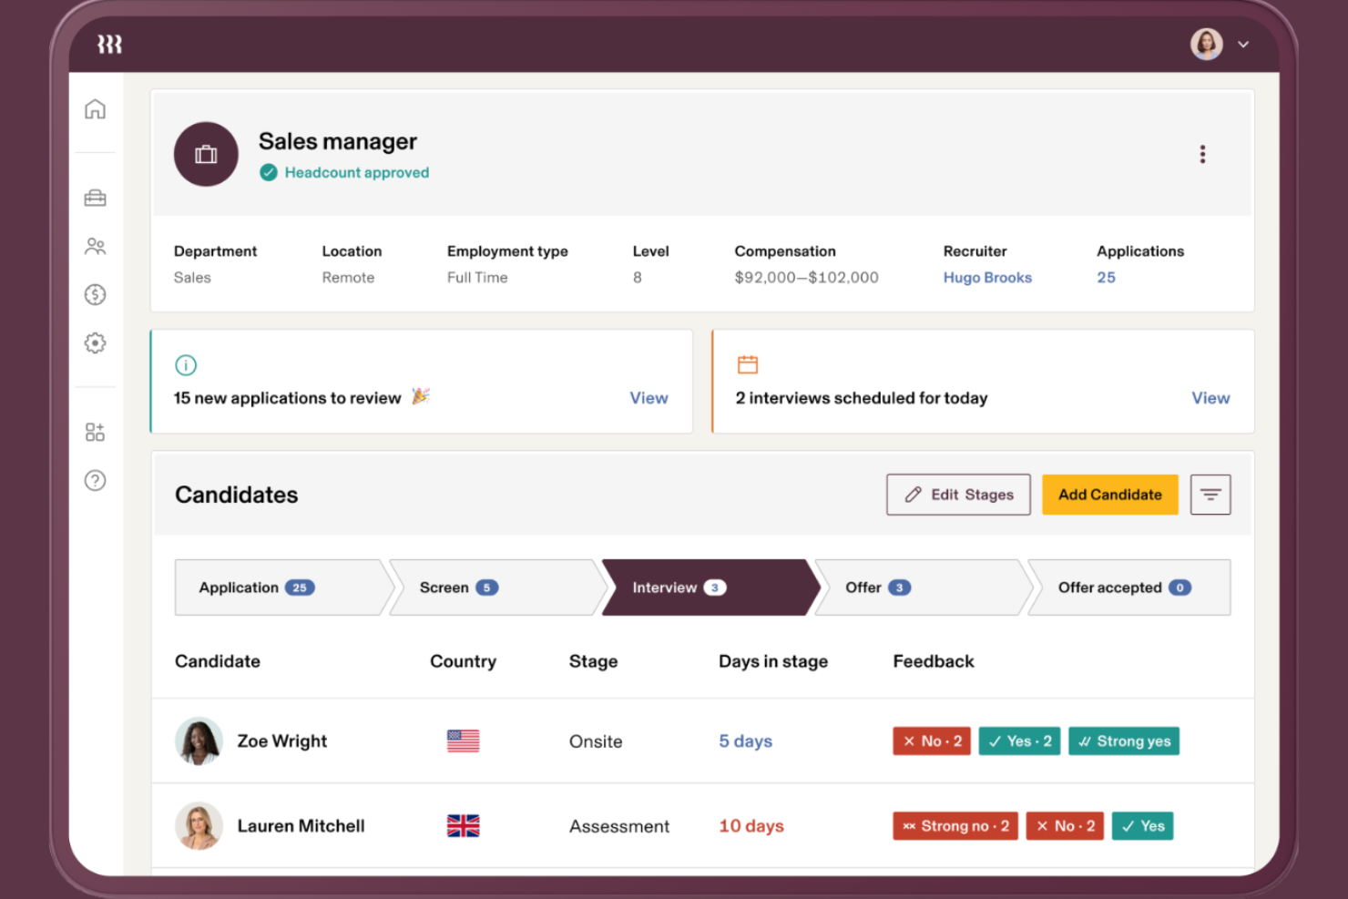Click Lauren Mitchell's Assessment stage cell

click(x=619, y=826)
